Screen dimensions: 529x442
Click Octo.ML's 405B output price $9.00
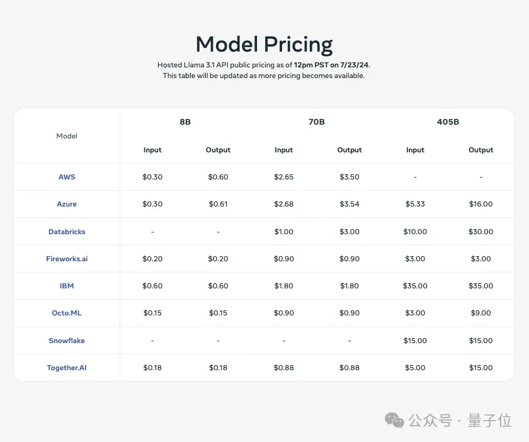click(481, 313)
